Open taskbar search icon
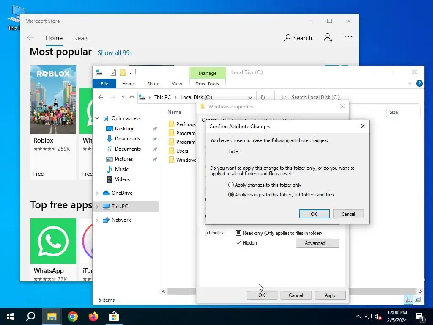The image size is (433, 325). click(x=30, y=317)
